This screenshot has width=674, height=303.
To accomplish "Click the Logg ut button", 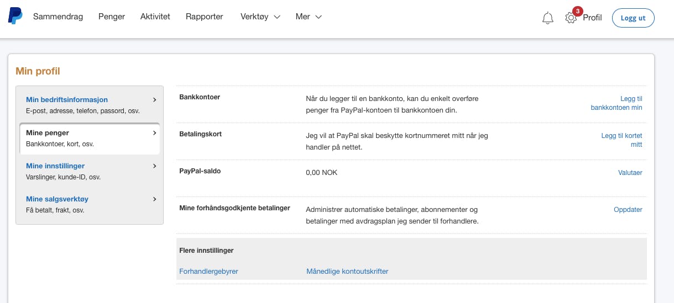I will pyautogui.click(x=633, y=18).
